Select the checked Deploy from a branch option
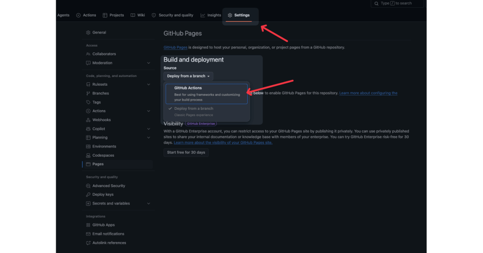The height and width of the screenshot is (253, 483). coord(207,112)
